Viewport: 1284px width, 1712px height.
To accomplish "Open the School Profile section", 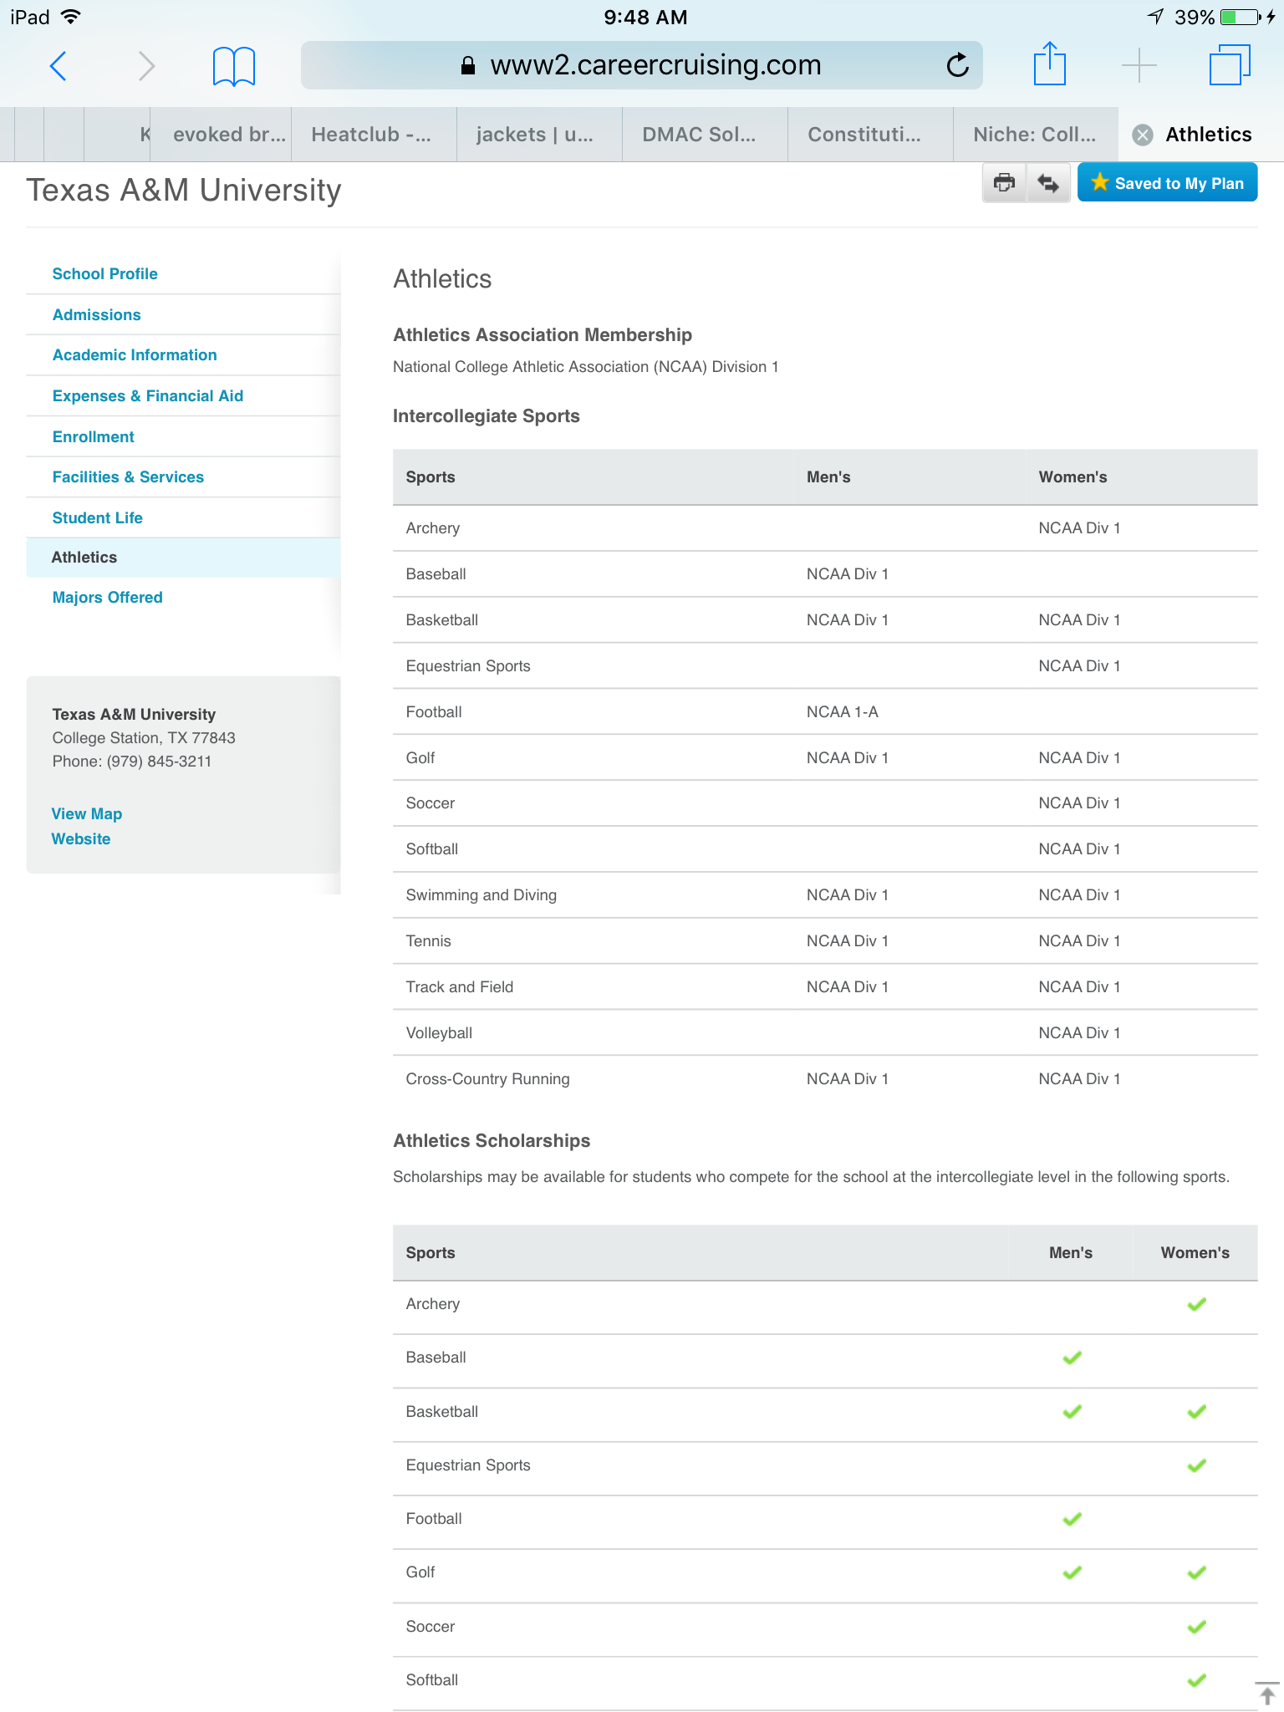I will [104, 274].
